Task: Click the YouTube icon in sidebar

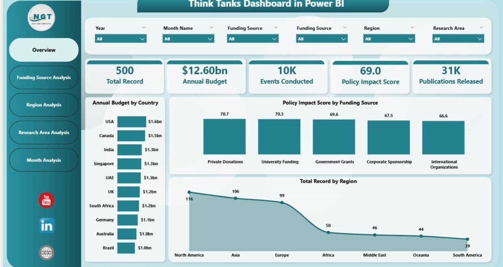Action: click(46, 200)
